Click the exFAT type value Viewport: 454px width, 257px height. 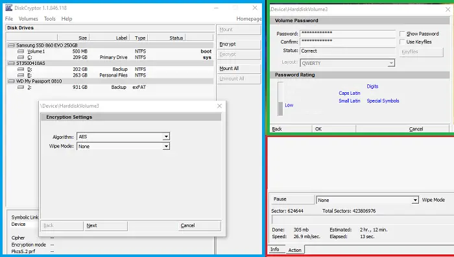(x=139, y=87)
